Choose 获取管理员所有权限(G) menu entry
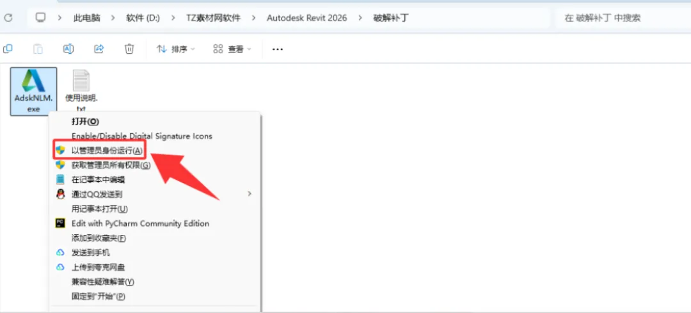Viewport: 691px width, 313px height. (111, 165)
